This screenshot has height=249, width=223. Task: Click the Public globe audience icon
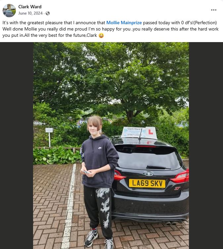48,13
